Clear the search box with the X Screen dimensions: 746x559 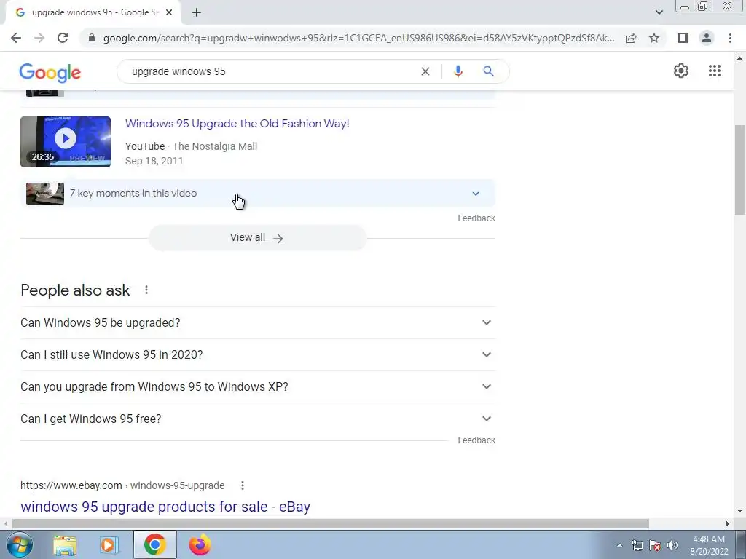425,71
